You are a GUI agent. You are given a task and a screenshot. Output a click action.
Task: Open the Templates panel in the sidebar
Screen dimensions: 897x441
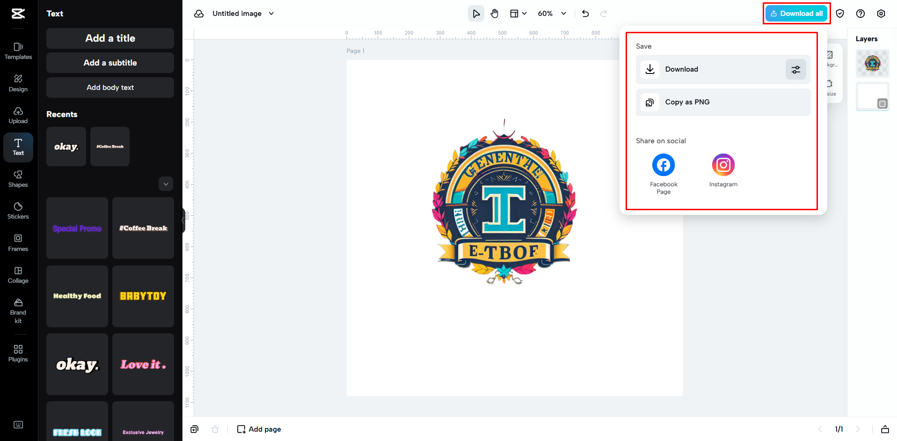coord(18,51)
